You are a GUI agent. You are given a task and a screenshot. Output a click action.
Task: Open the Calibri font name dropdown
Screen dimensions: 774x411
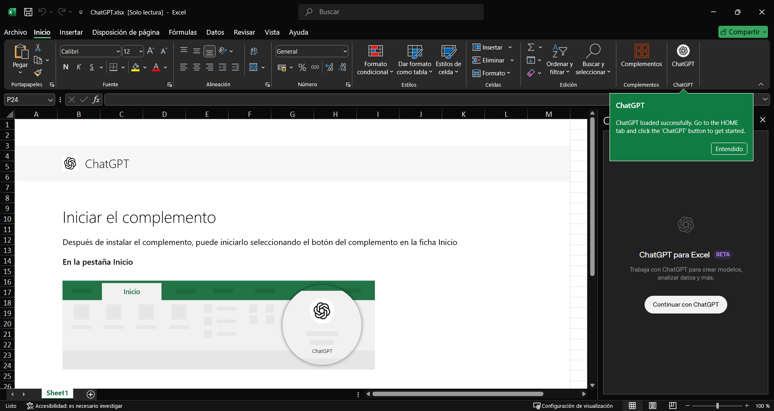(118, 52)
